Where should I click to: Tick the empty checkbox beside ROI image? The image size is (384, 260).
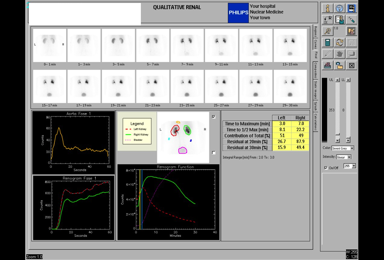pos(214,153)
